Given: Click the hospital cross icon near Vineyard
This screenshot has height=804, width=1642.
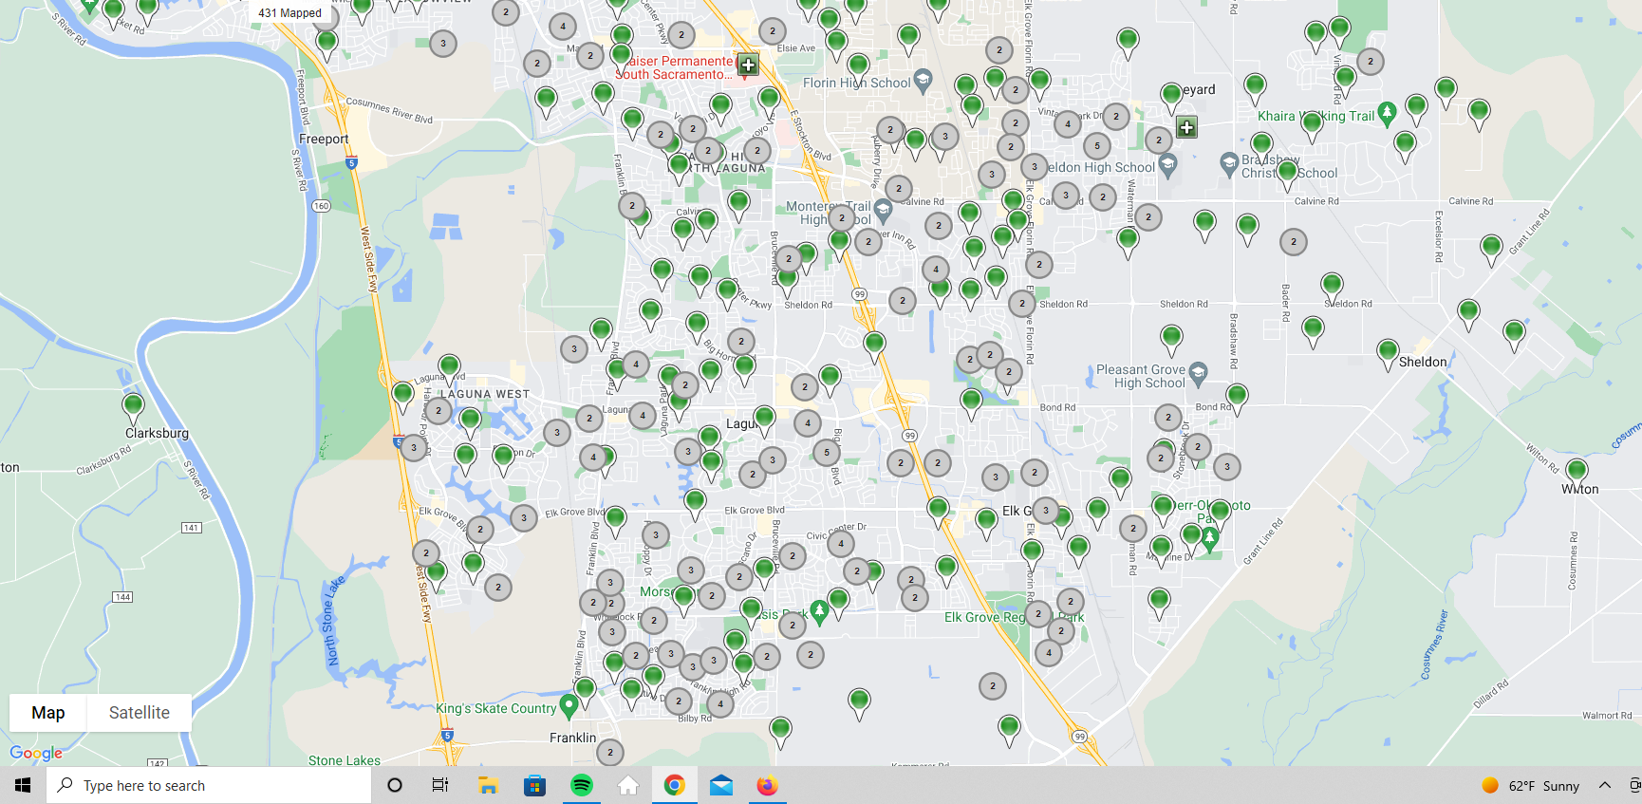Looking at the screenshot, I should (x=1186, y=127).
